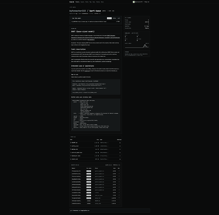Download the tokenizer.json file

[120, 156]
